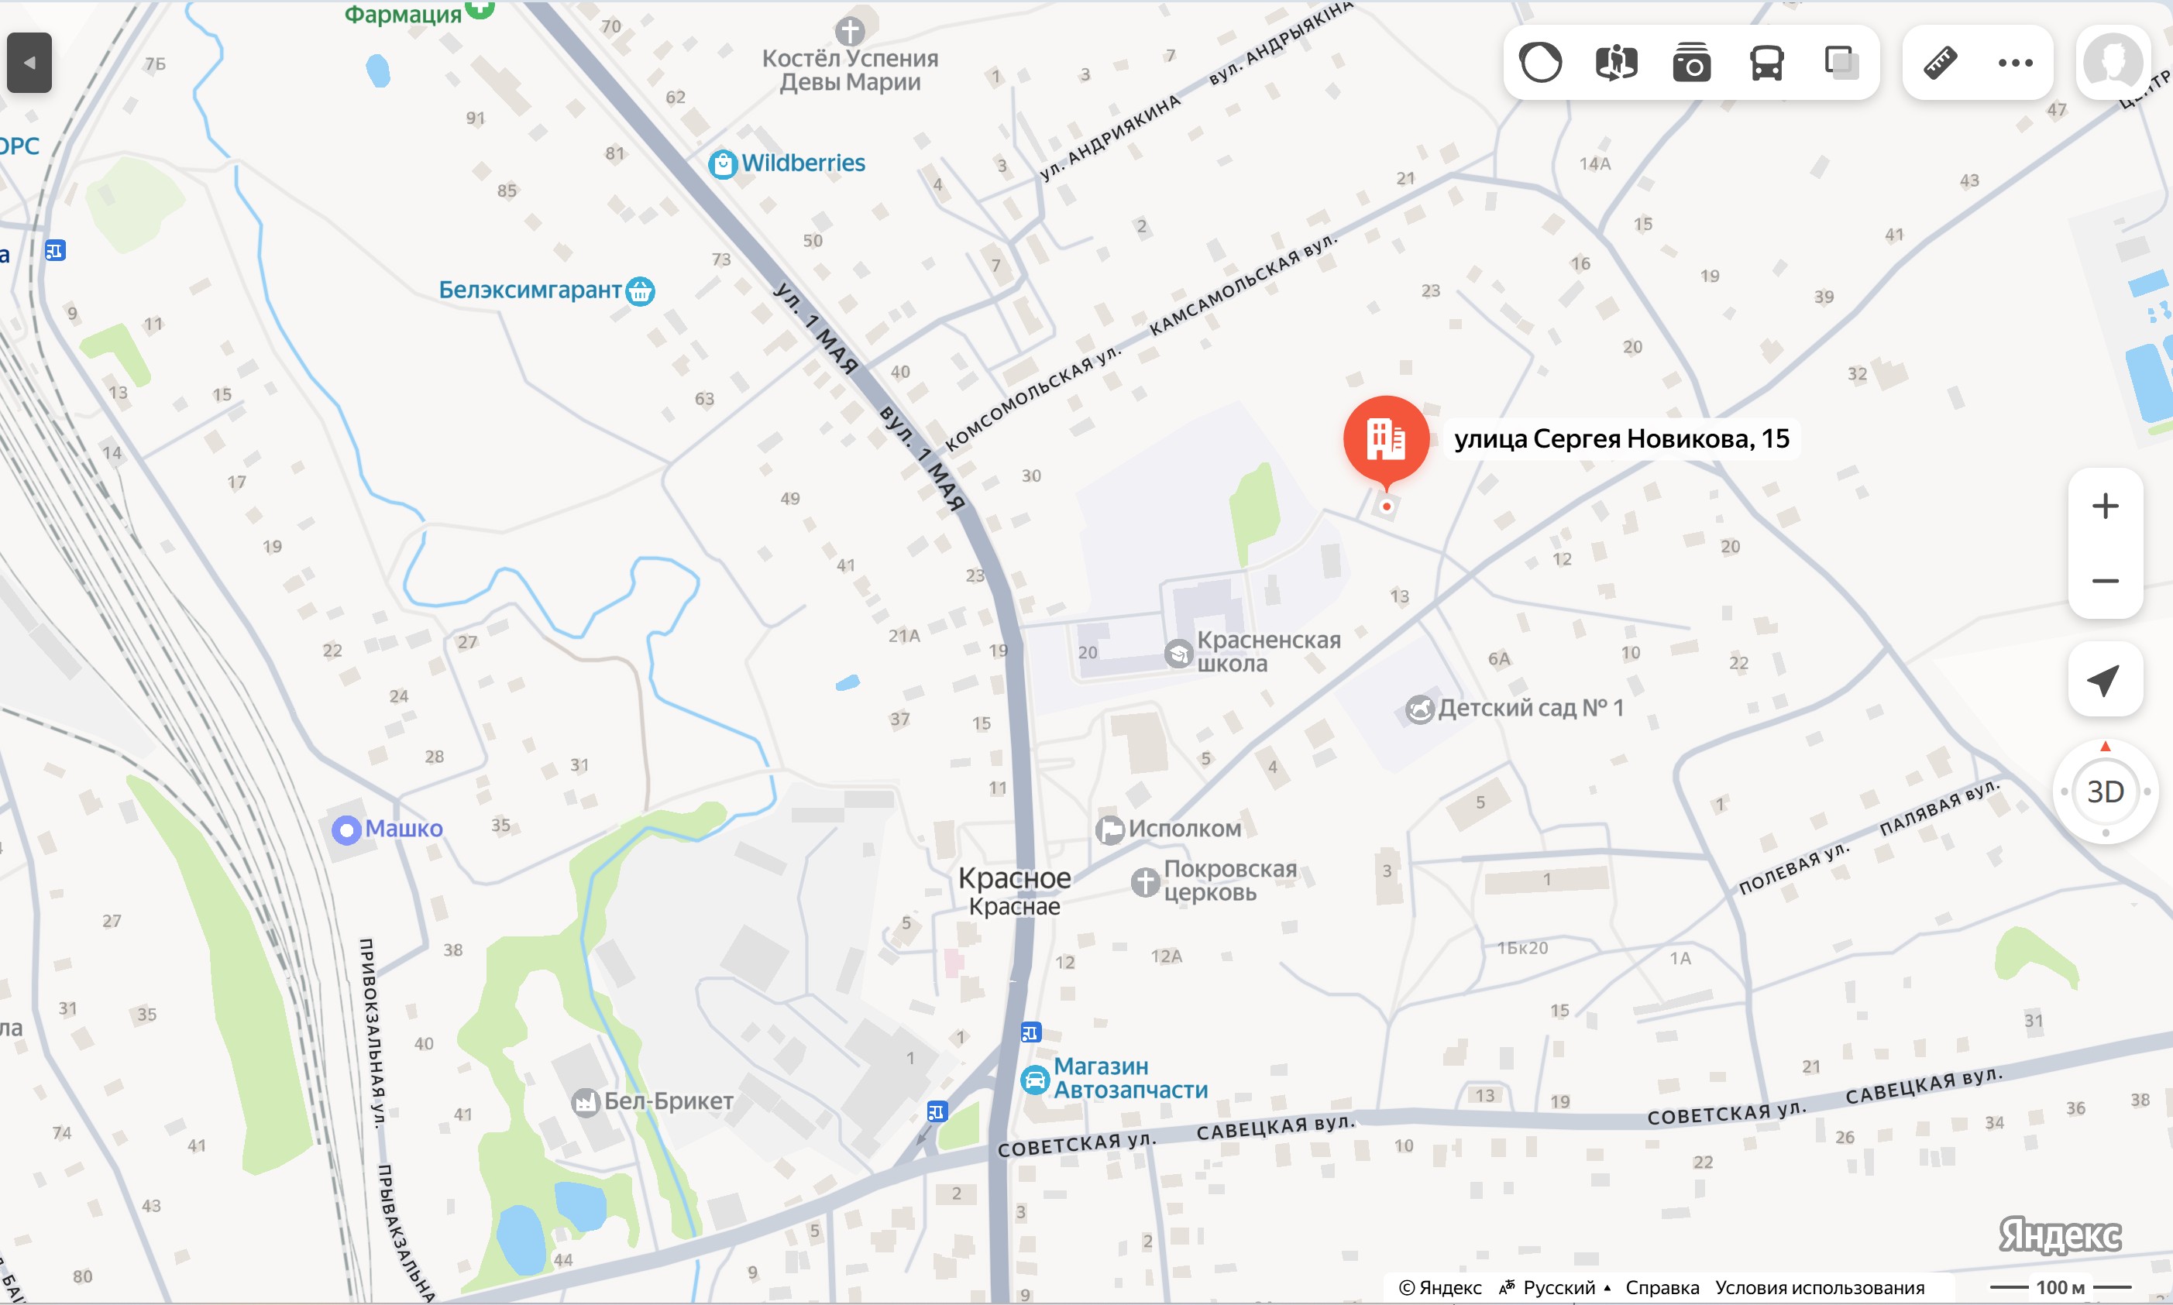Toggle the traffic layer icon
2173x1305 pixels.
[x=1541, y=64]
